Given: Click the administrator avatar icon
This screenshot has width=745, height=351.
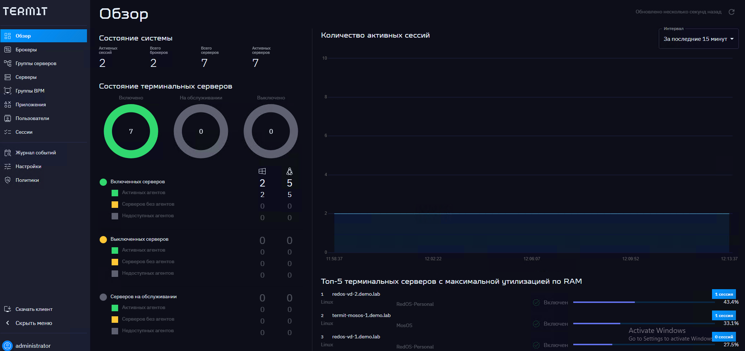Looking at the screenshot, I should tap(8, 346).
